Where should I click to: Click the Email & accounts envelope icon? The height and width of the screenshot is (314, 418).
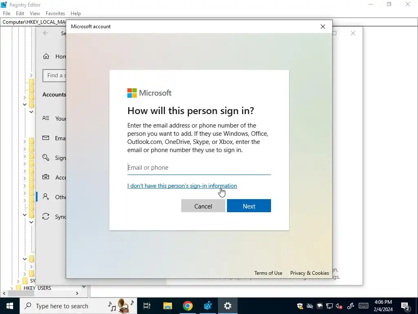46,138
